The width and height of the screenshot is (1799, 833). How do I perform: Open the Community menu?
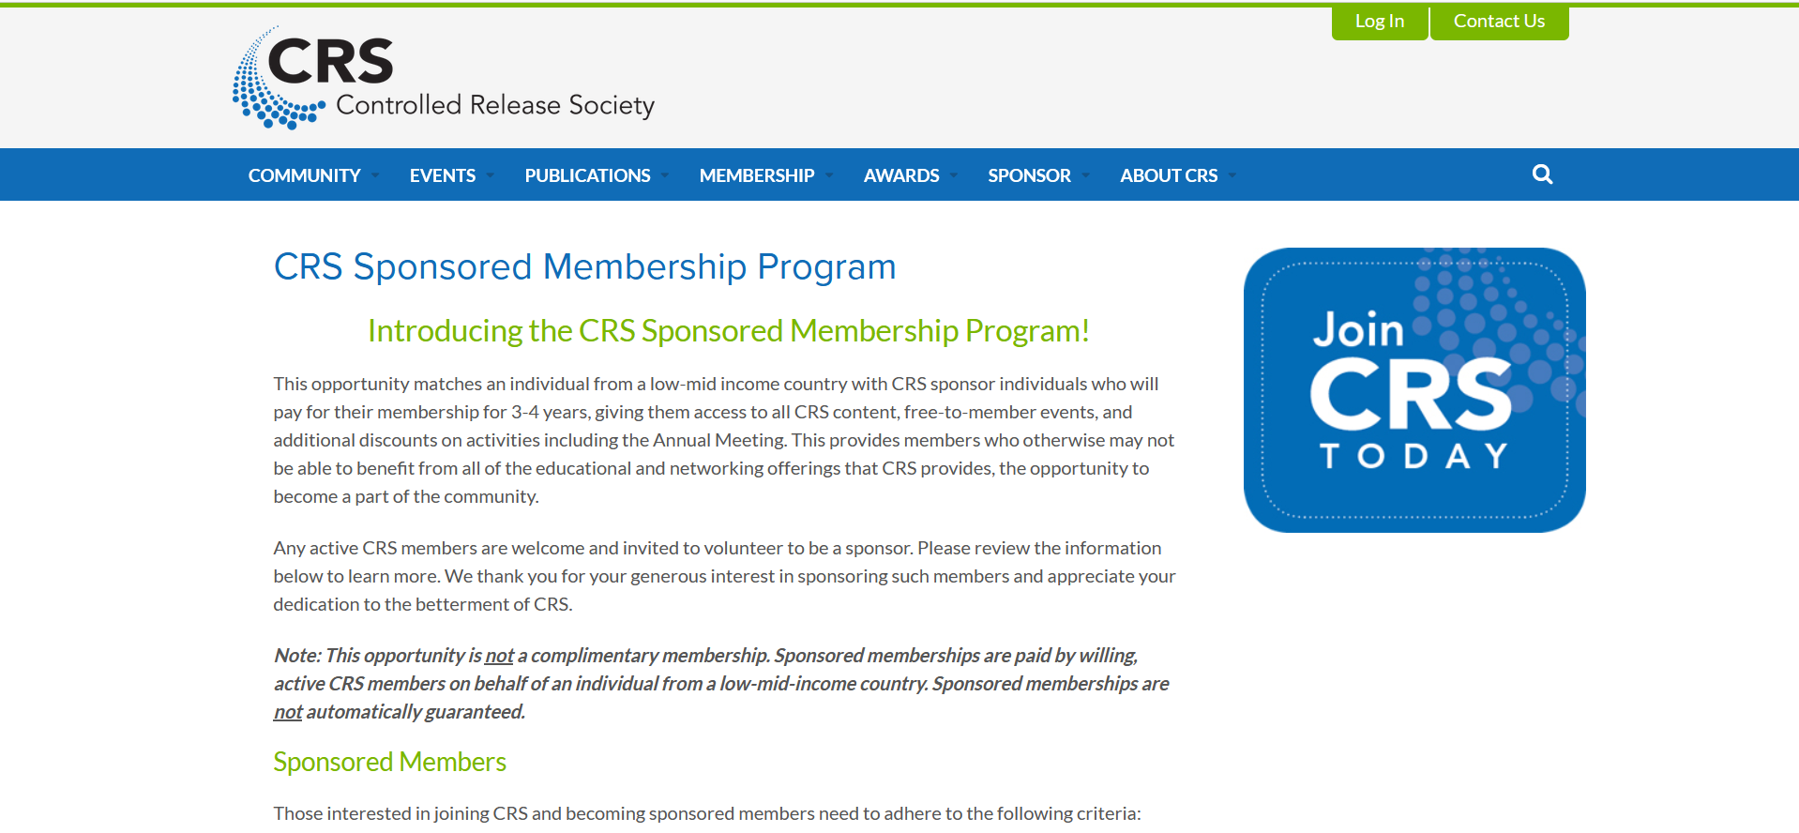click(x=304, y=175)
